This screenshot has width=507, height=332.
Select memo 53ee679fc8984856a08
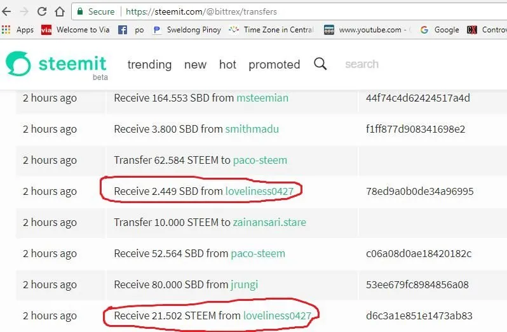pyautogui.click(x=417, y=284)
